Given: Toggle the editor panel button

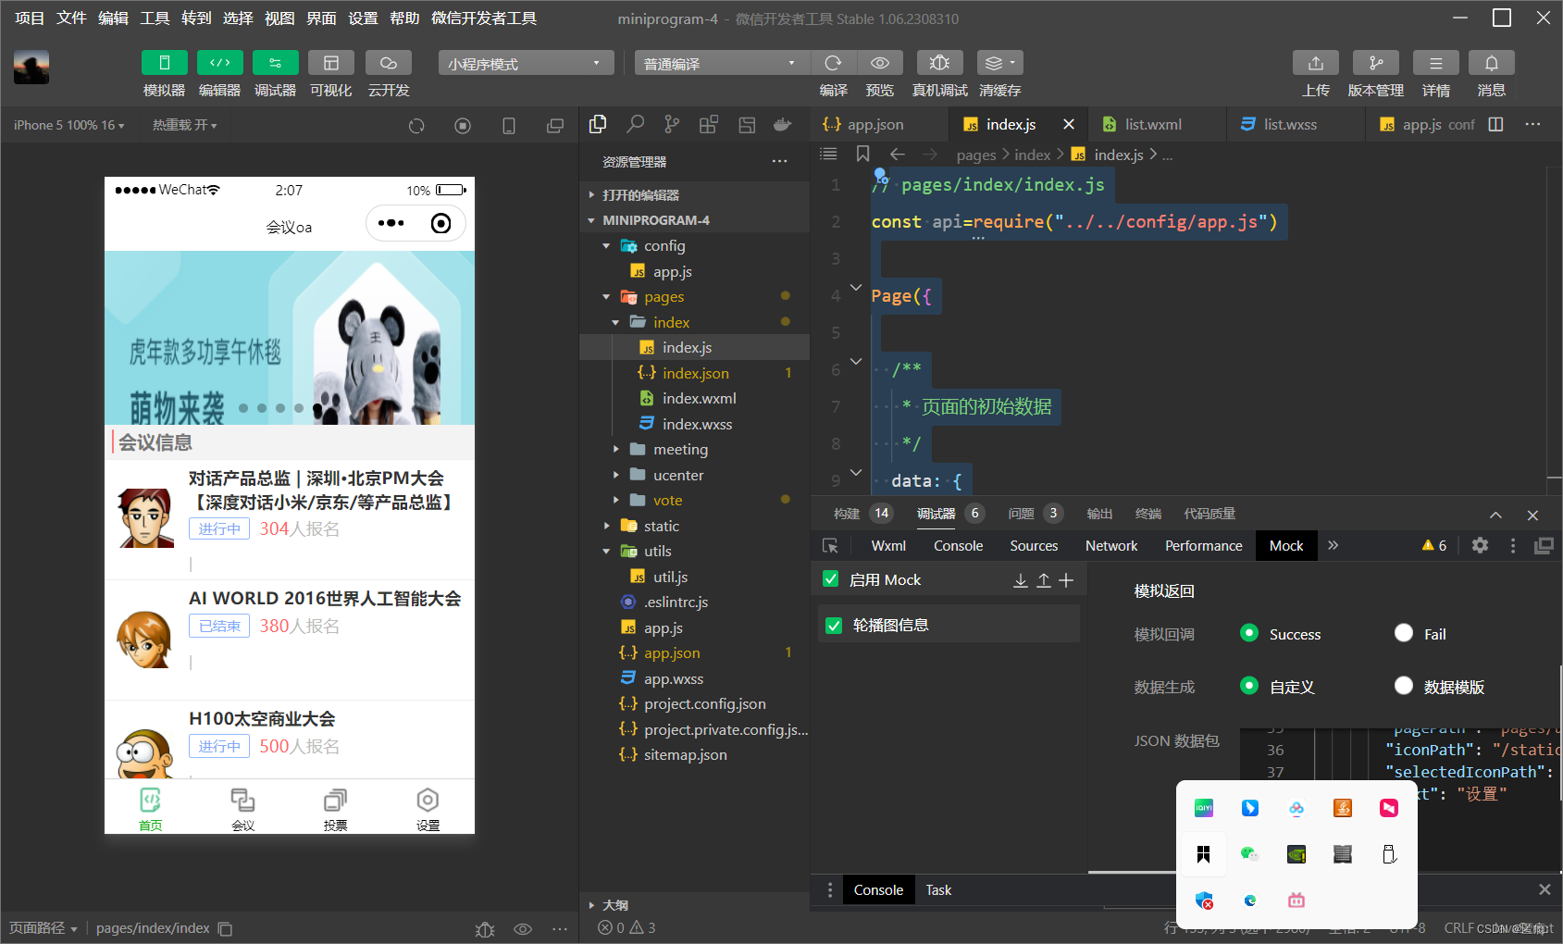Looking at the screenshot, I should coord(219,63).
